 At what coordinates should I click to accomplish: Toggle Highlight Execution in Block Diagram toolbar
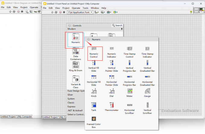[x=27, y=12]
